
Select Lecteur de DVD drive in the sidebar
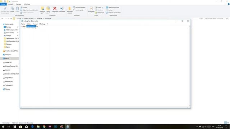click(x=12, y=74)
